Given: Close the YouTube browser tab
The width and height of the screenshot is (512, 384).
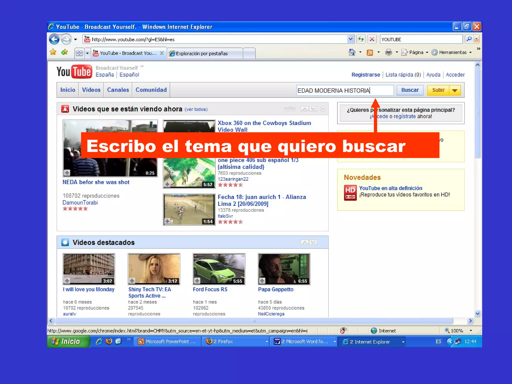Looking at the screenshot, I should click(x=162, y=53).
